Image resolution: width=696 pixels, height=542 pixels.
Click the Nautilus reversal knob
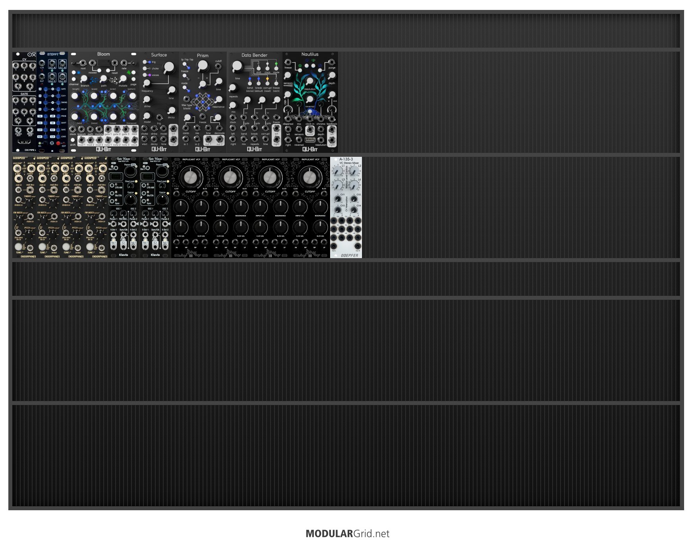pyautogui.click(x=310, y=99)
